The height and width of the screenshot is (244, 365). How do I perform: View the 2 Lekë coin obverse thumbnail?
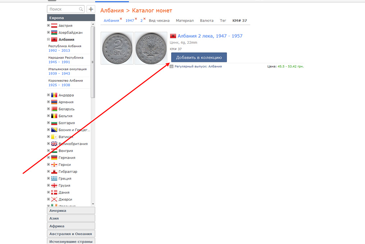[117, 48]
